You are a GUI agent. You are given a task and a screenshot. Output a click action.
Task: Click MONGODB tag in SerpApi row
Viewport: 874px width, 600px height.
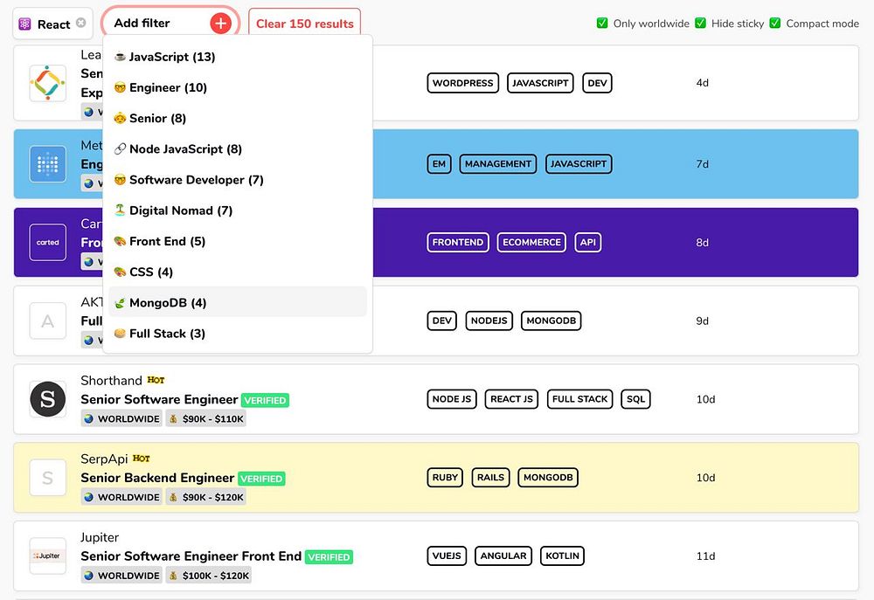pyautogui.click(x=548, y=478)
